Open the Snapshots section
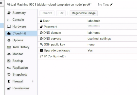The height and width of the screenshot is (95, 137). [21, 75]
